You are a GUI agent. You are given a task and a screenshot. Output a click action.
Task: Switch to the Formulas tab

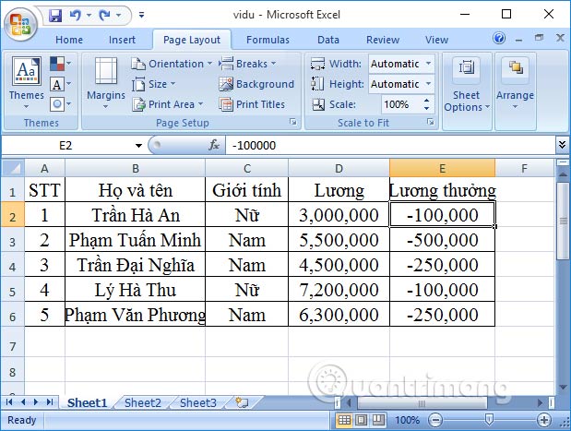click(x=268, y=40)
